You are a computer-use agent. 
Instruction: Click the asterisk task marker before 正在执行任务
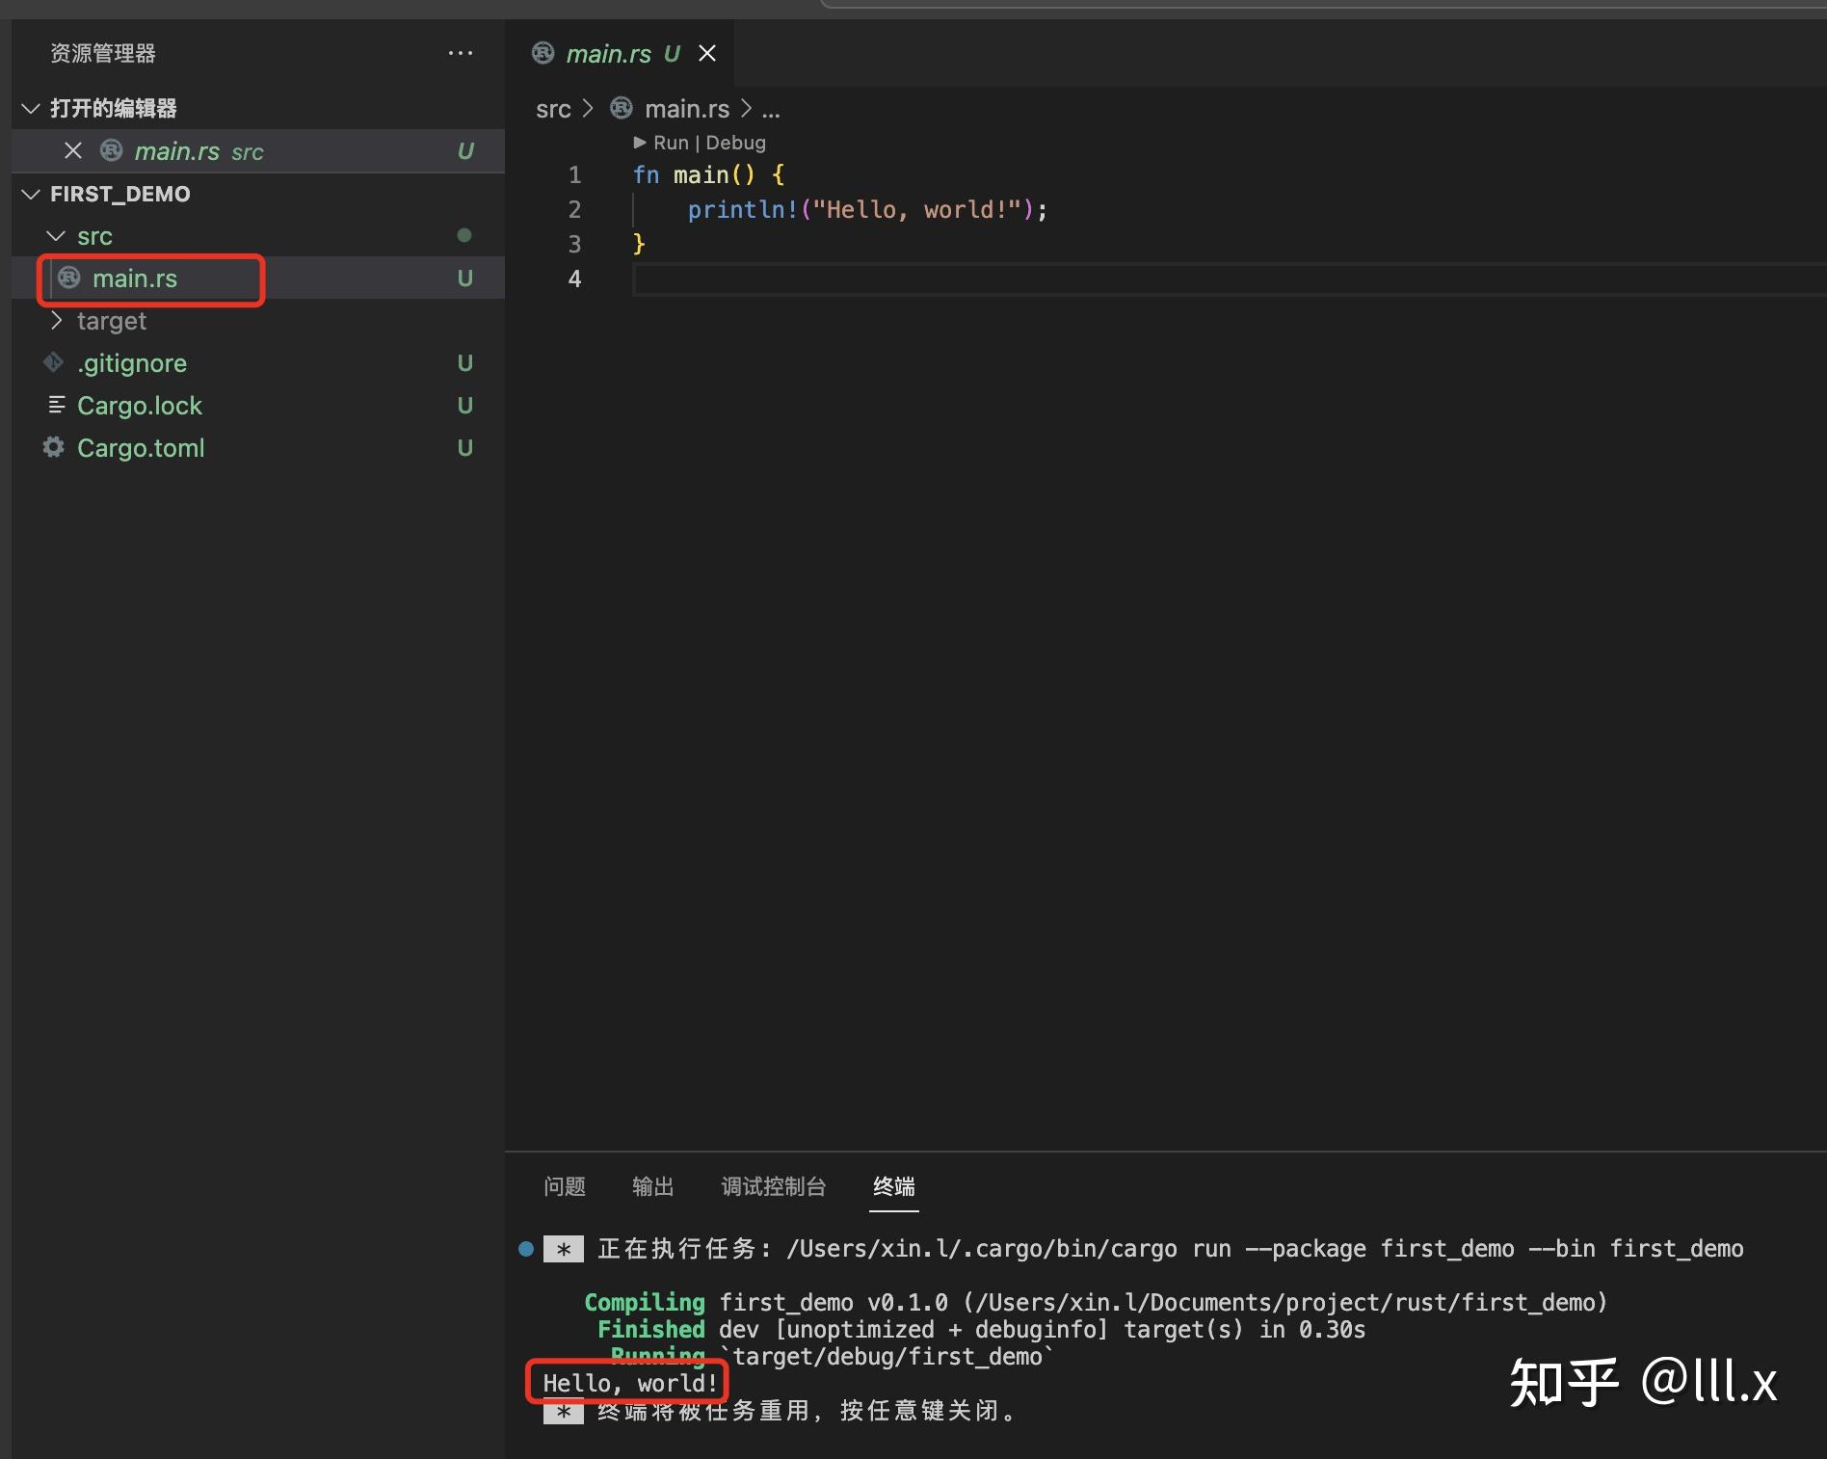564,1249
